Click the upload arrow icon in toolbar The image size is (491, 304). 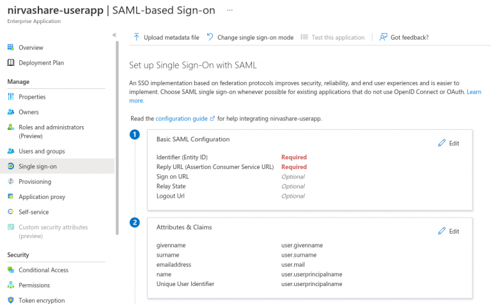(x=137, y=37)
